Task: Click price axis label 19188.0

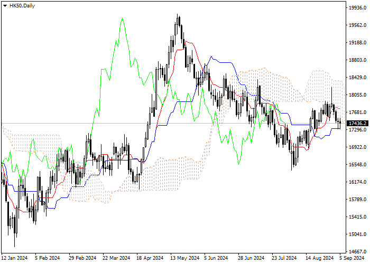Action: click(x=357, y=43)
